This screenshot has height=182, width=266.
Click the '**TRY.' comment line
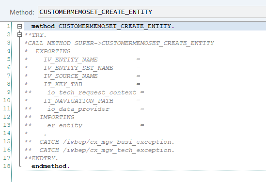(x=35, y=35)
